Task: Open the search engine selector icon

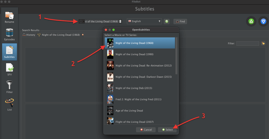Action: (81, 22)
